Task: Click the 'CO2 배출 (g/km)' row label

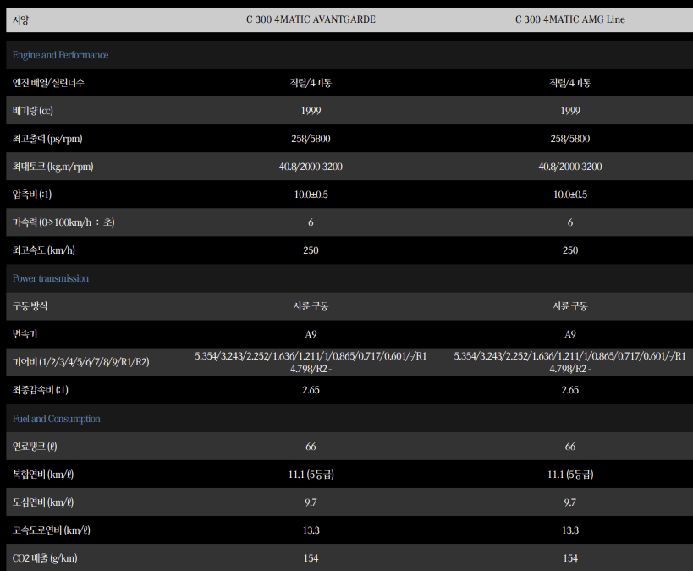Action: point(45,558)
